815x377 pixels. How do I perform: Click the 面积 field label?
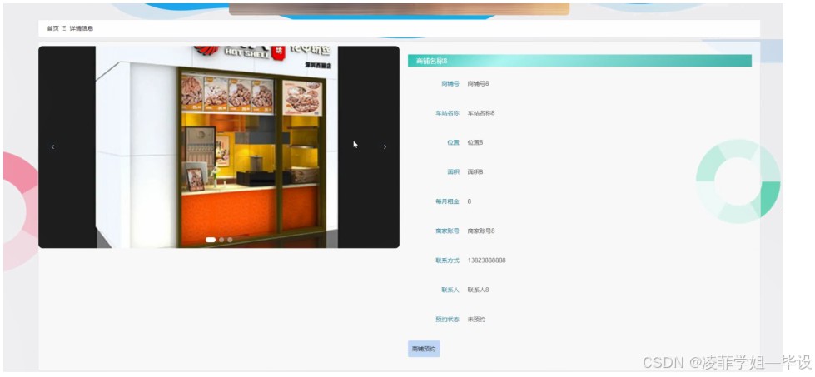[x=453, y=172]
